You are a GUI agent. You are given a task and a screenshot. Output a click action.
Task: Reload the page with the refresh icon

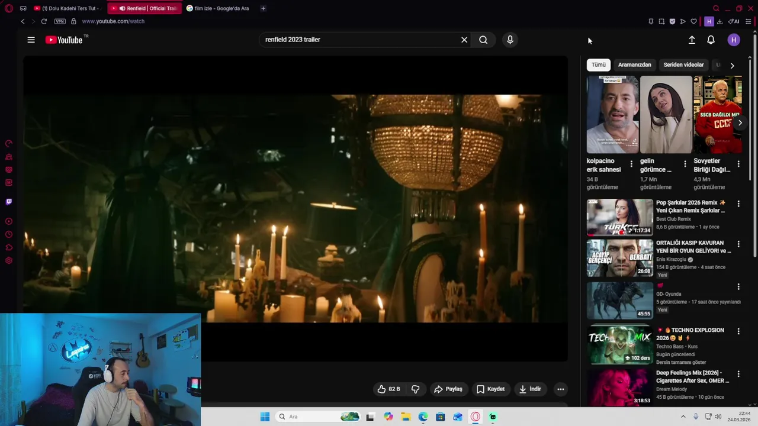tap(44, 21)
